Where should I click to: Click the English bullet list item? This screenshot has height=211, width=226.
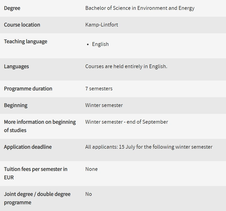tap(100, 44)
